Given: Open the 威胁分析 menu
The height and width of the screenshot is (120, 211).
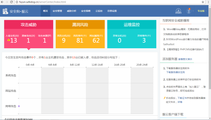Looking at the screenshot, I should pyautogui.click(x=72, y=11).
